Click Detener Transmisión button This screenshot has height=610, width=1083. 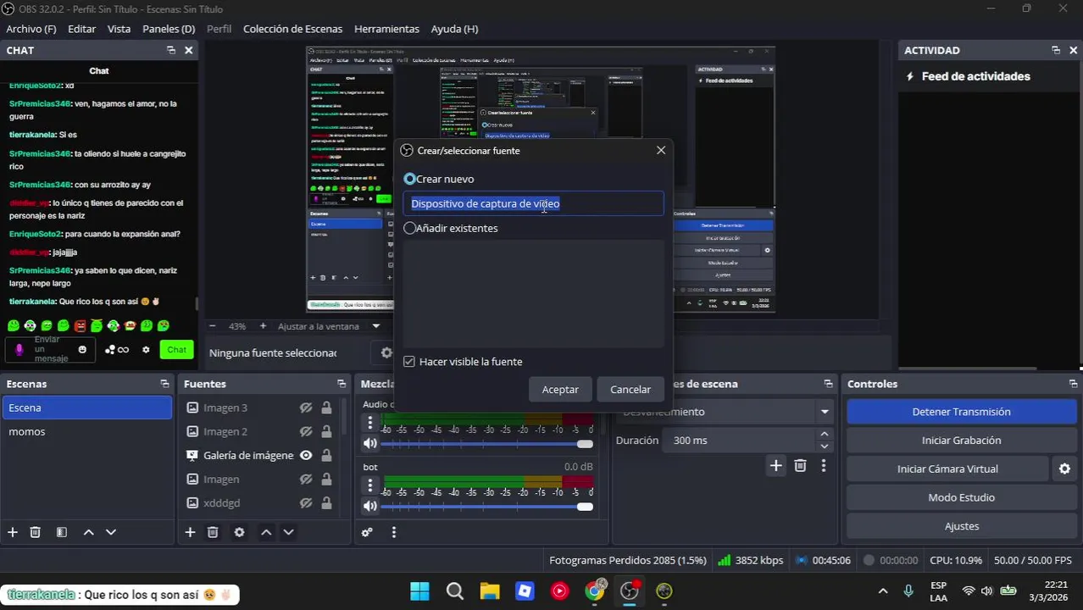click(x=961, y=412)
